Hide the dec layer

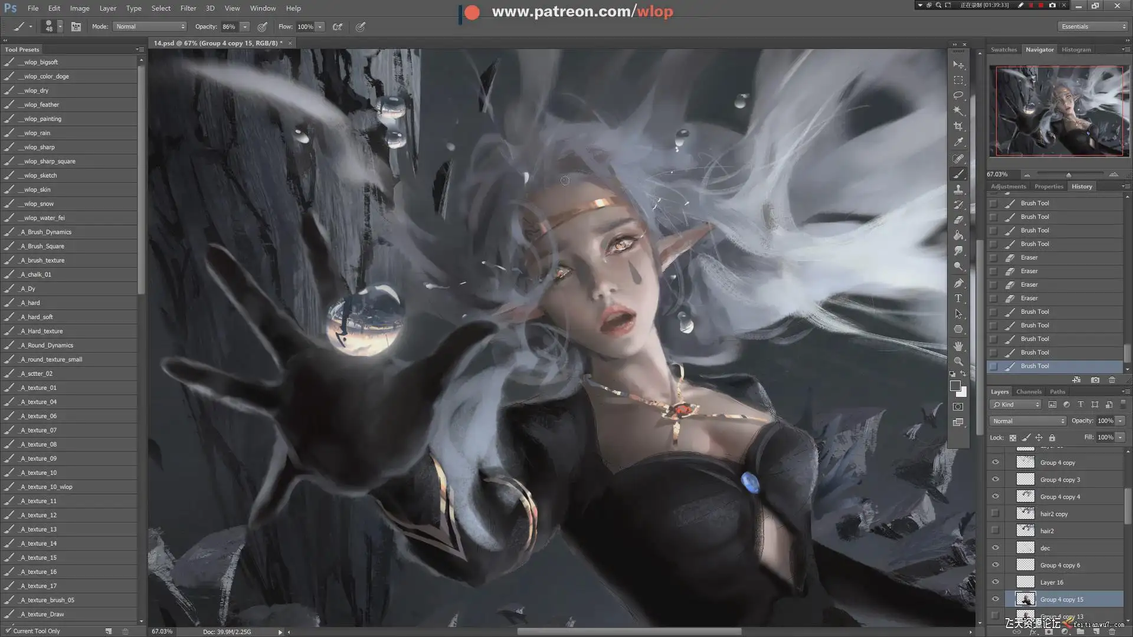pyautogui.click(x=996, y=548)
